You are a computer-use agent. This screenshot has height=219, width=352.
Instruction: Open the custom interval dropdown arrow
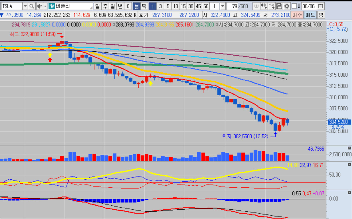click(223, 6)
